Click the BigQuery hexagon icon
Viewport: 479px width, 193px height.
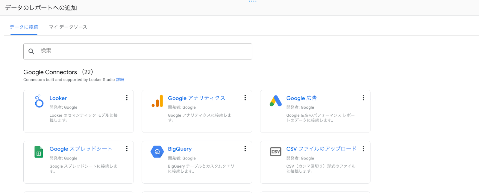click(x=157, y=152)
